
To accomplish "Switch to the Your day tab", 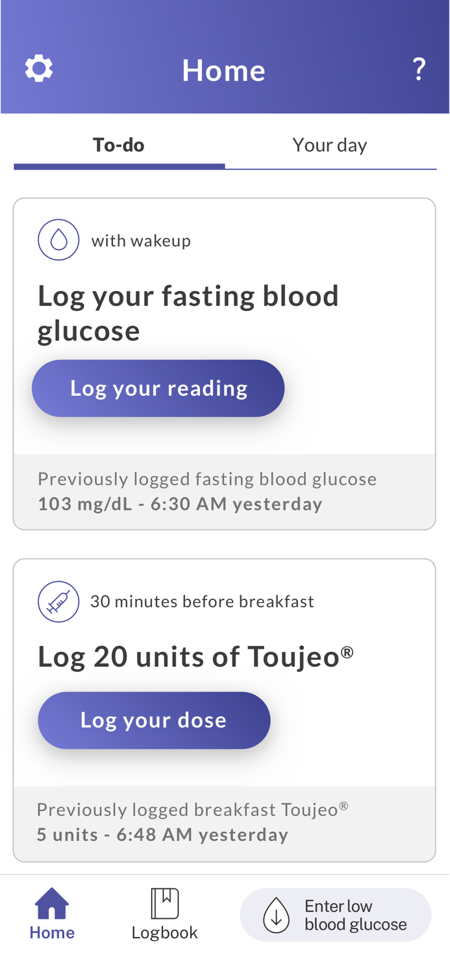I will tap(330, 145).
